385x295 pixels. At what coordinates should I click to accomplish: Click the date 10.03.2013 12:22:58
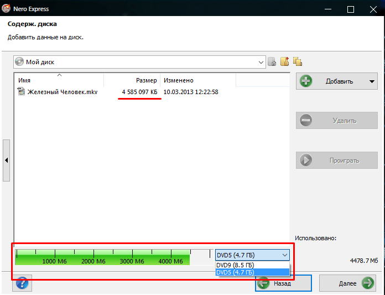[191, 92]
